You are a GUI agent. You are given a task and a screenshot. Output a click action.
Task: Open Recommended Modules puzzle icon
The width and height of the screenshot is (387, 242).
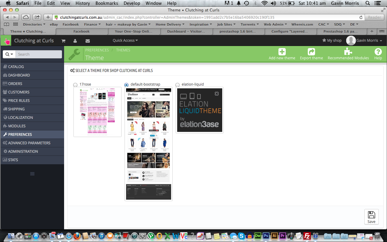[x=348, y=52]
